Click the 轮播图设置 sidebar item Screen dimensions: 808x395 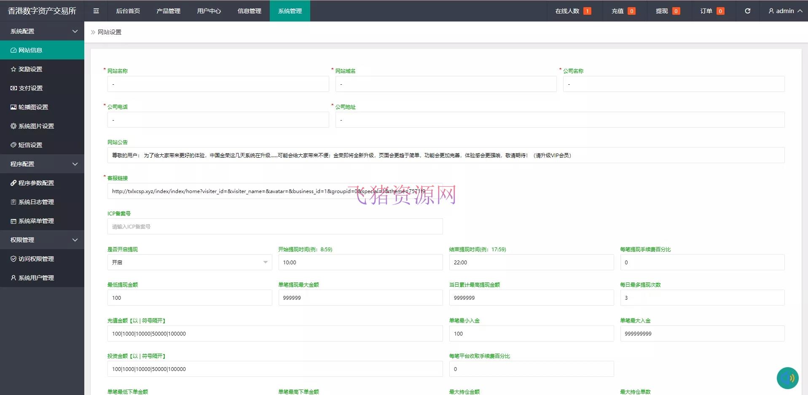[x=32, y=107]
